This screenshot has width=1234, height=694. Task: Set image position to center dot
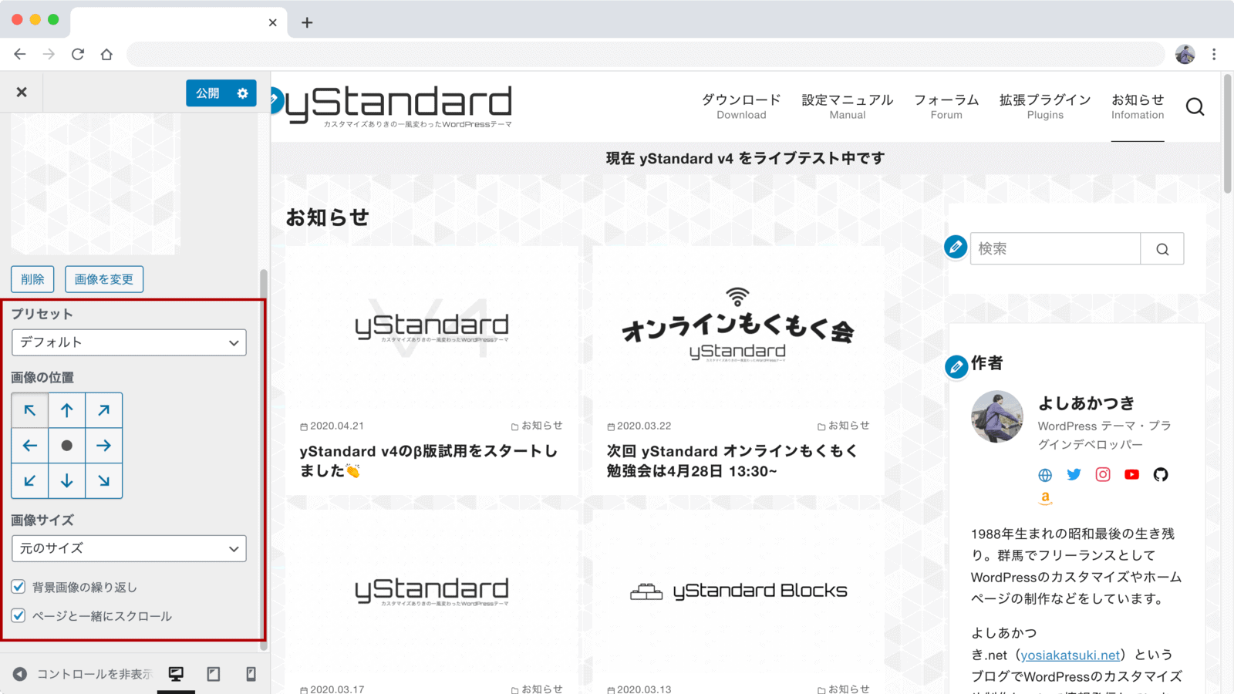click(67, 446)
